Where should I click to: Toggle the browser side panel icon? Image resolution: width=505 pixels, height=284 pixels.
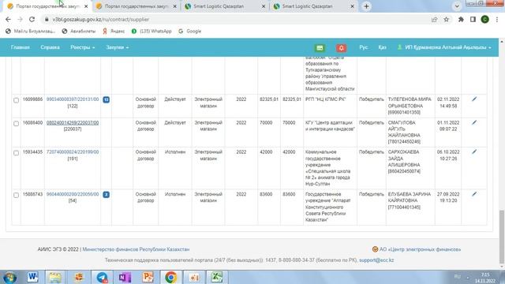pyautogui.click(x=473, y=19)
